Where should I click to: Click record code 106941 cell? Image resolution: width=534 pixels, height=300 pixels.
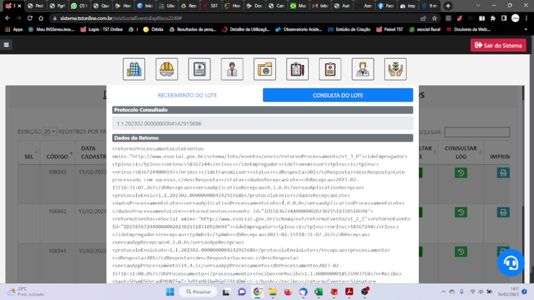point(57,251)
